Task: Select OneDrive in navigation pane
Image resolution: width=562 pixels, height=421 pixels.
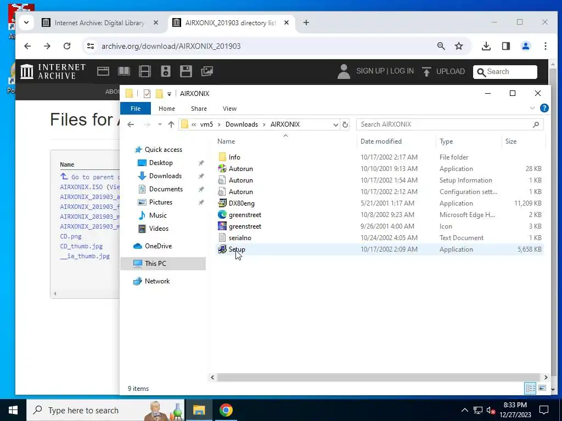Action: [158, 246]
